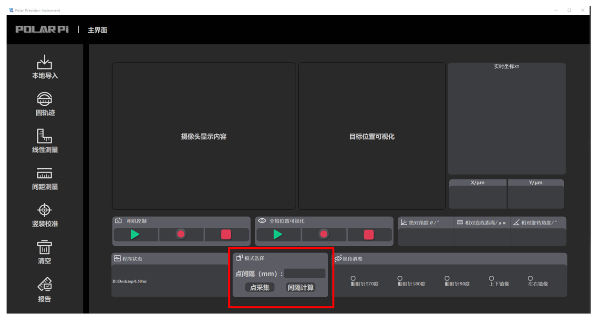
Task: Enable the 顺时针90度 rotation option
Action: point(447,278)
